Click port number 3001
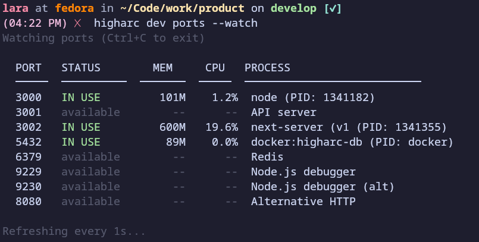479x242 pixels. coord(29,112)
